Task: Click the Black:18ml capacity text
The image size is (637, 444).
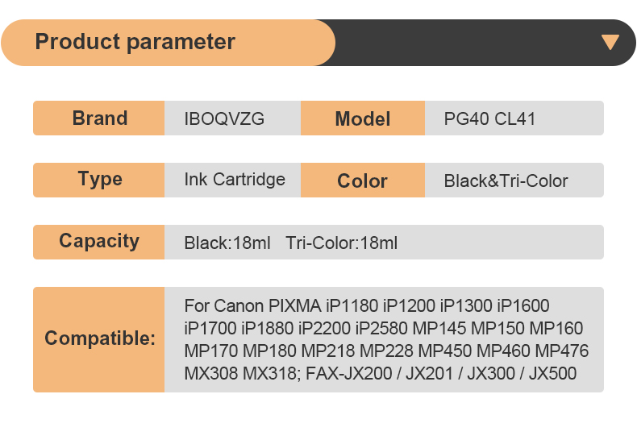Action: 227,243
